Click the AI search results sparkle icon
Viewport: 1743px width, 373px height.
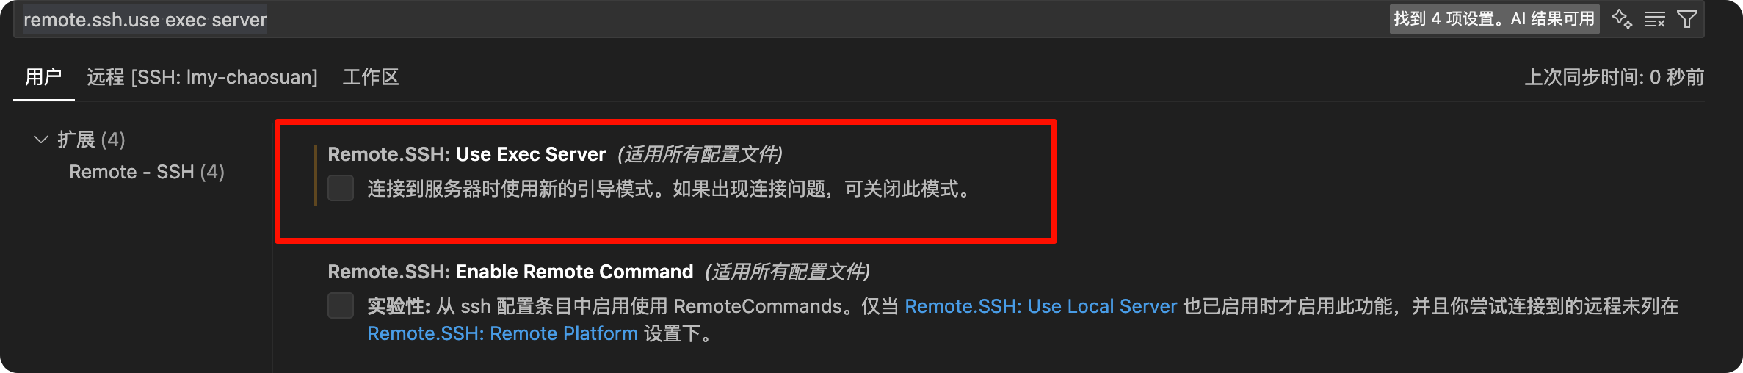(1622, 19)
